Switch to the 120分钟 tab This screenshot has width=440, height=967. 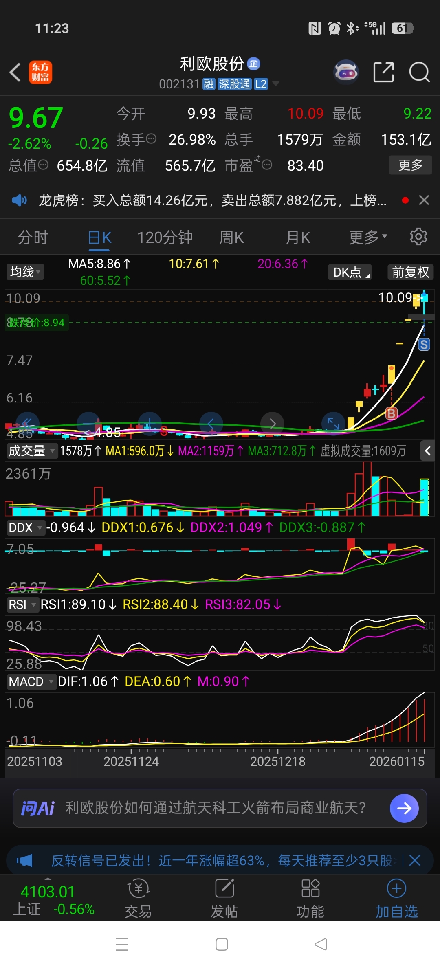coord(165,237)
